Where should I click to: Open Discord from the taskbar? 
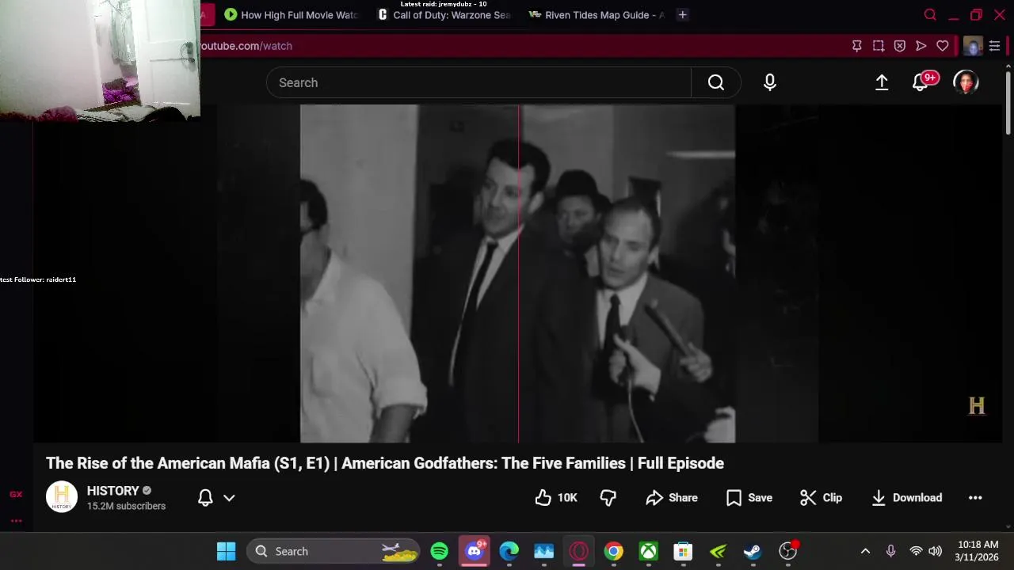[x=475, y=551]
